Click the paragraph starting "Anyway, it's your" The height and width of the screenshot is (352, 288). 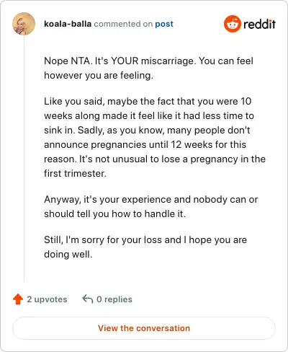point(150,206)
